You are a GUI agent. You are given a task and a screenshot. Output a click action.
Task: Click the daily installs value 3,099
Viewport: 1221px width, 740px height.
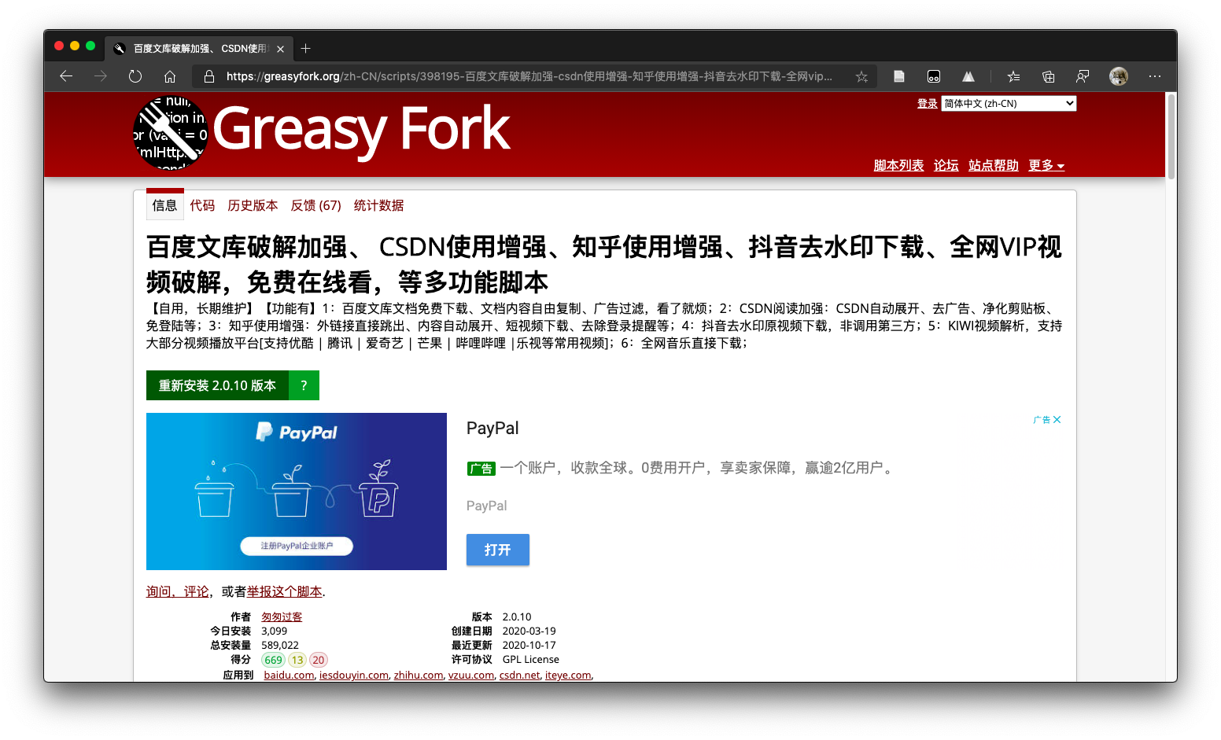275,631
